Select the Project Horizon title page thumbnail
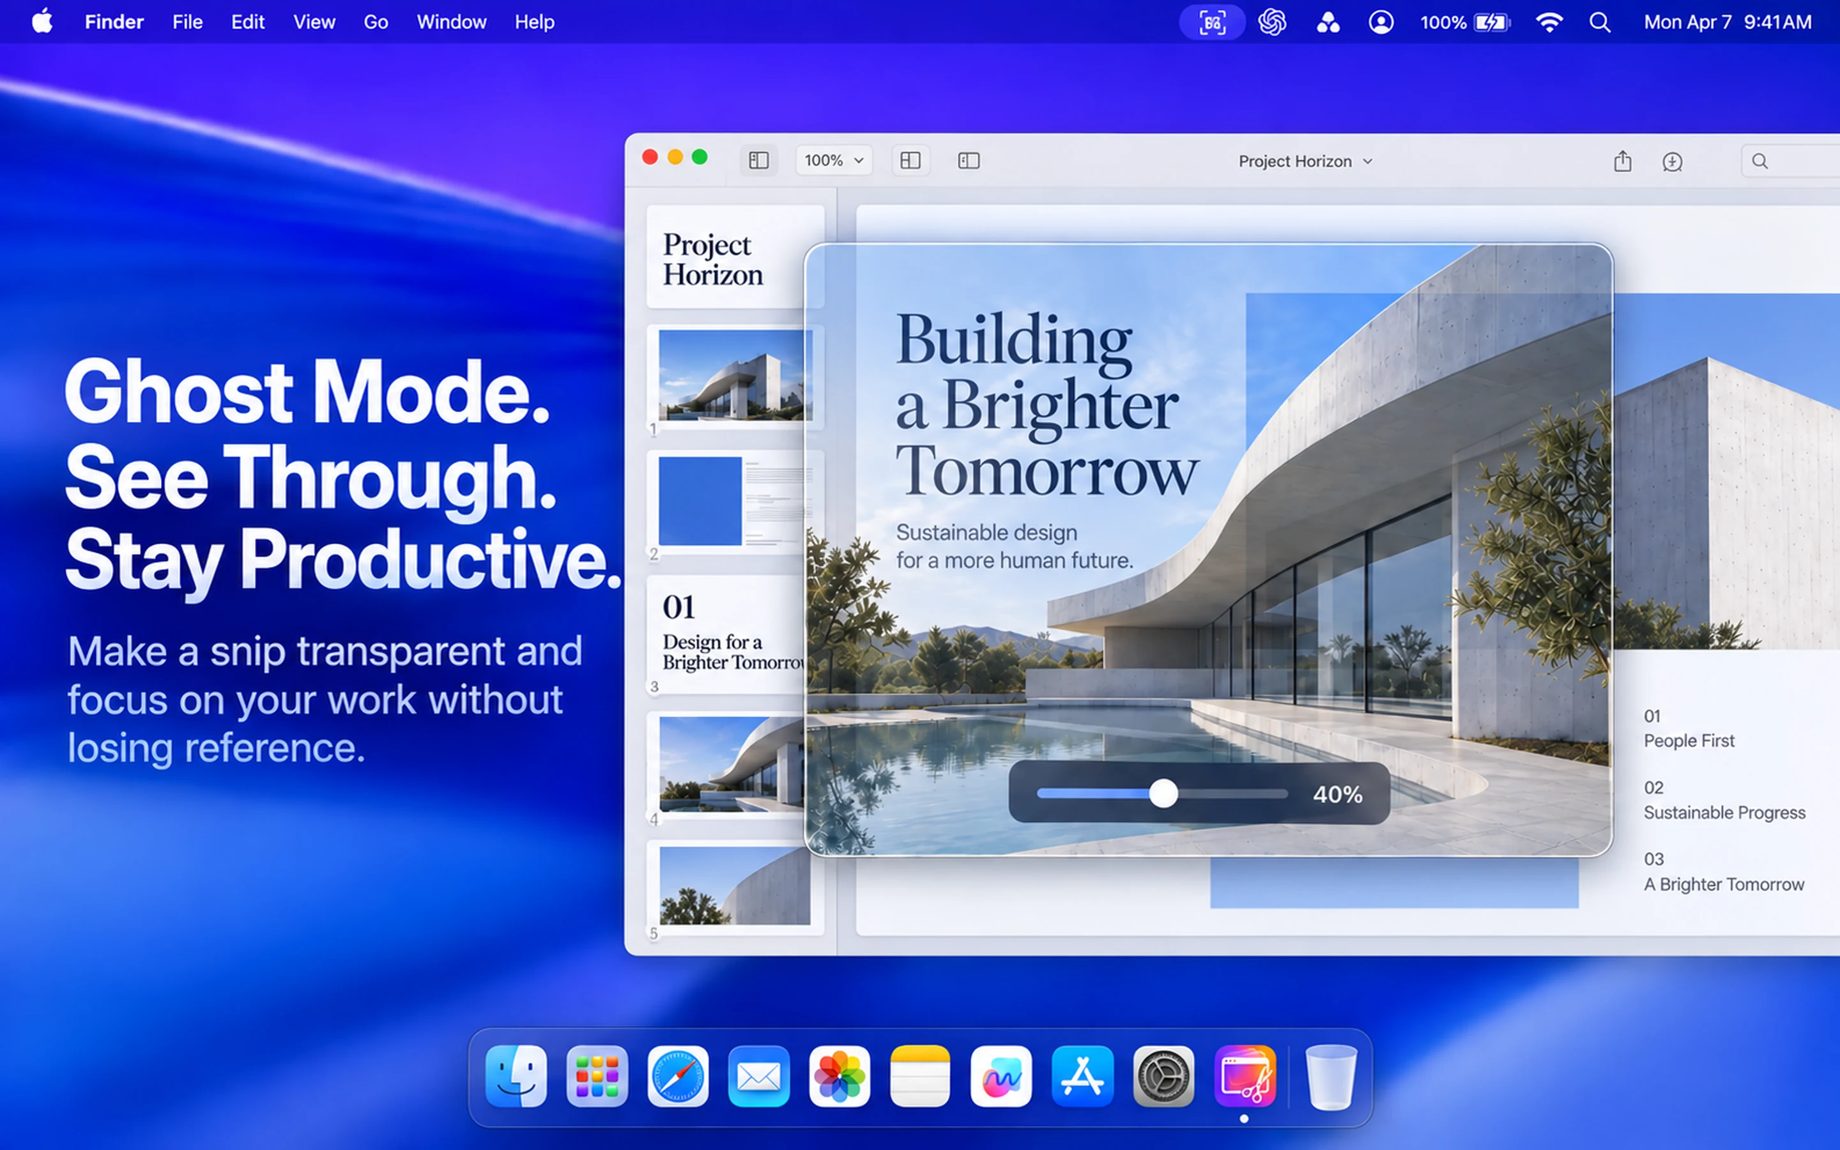Image resolution: width=1840 pixels, height=1150 pixels. pyautogui.click(x=735, y=257)
